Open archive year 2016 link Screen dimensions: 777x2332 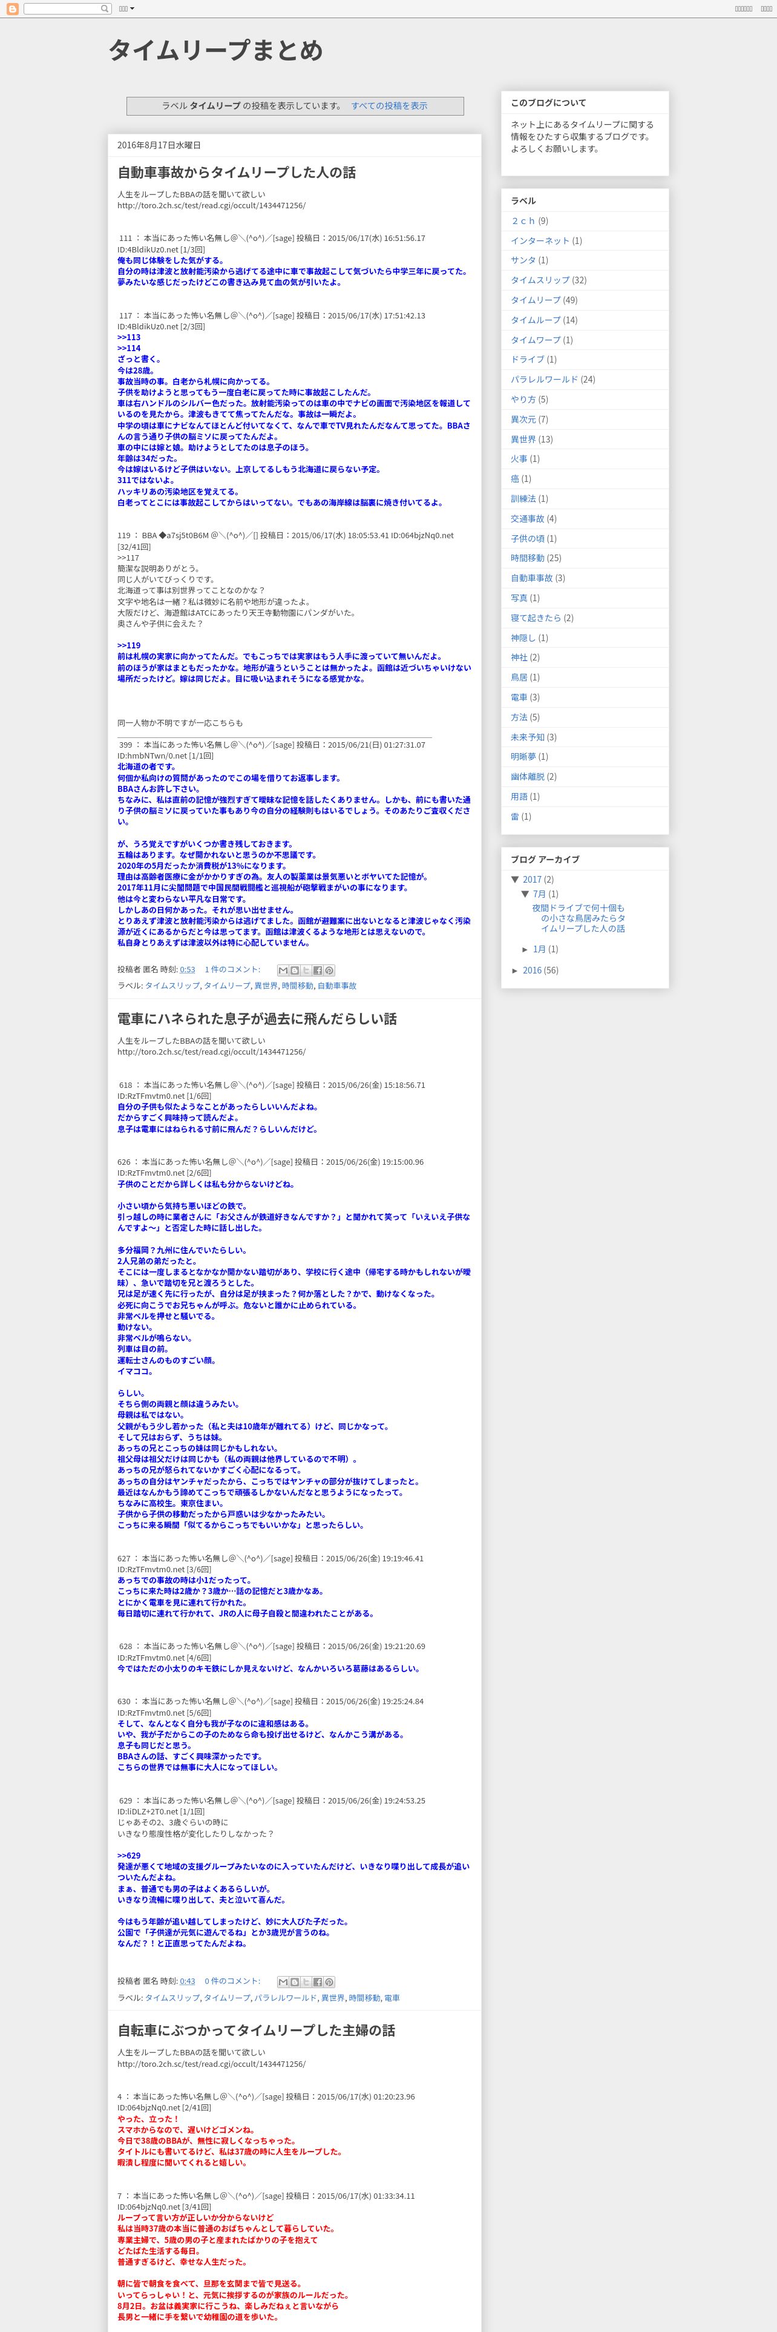pyautogui.click(x=532, y=970)
